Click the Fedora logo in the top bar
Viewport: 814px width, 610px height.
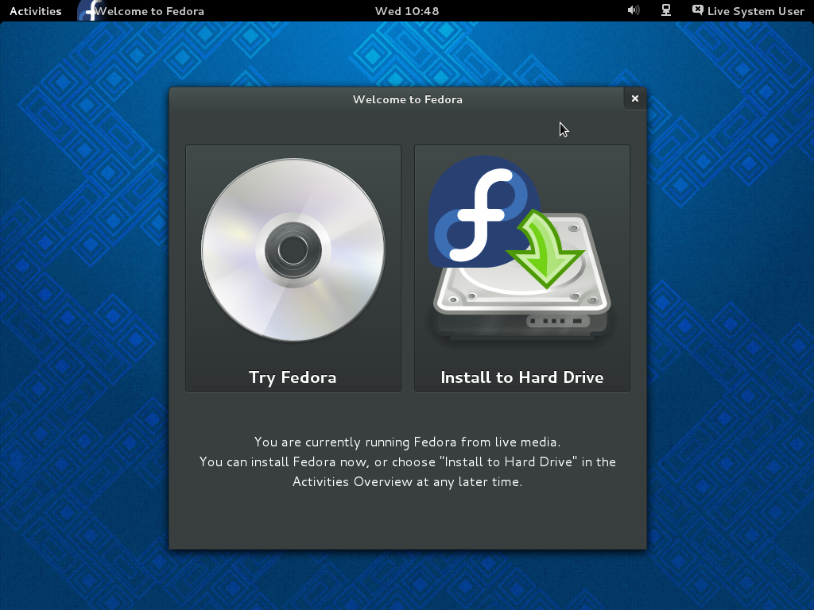[87, 10]
